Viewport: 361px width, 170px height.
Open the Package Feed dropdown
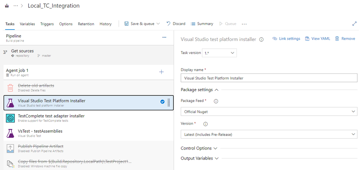tap(269, 112)
